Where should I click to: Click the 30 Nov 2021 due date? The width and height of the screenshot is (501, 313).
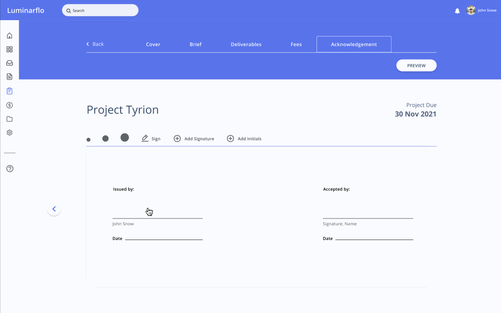point(415,114)
